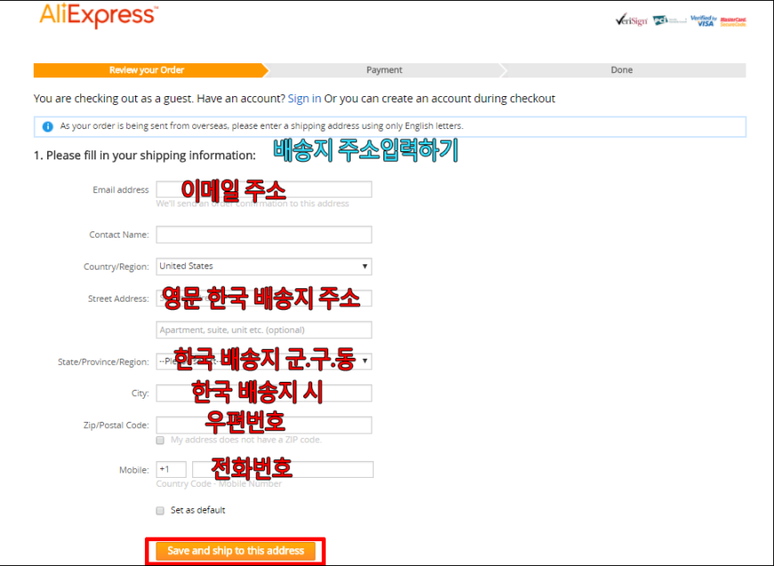Focus the Email address field
The image size is (774, 566).
pyautogui.click(x=264, y=190)
